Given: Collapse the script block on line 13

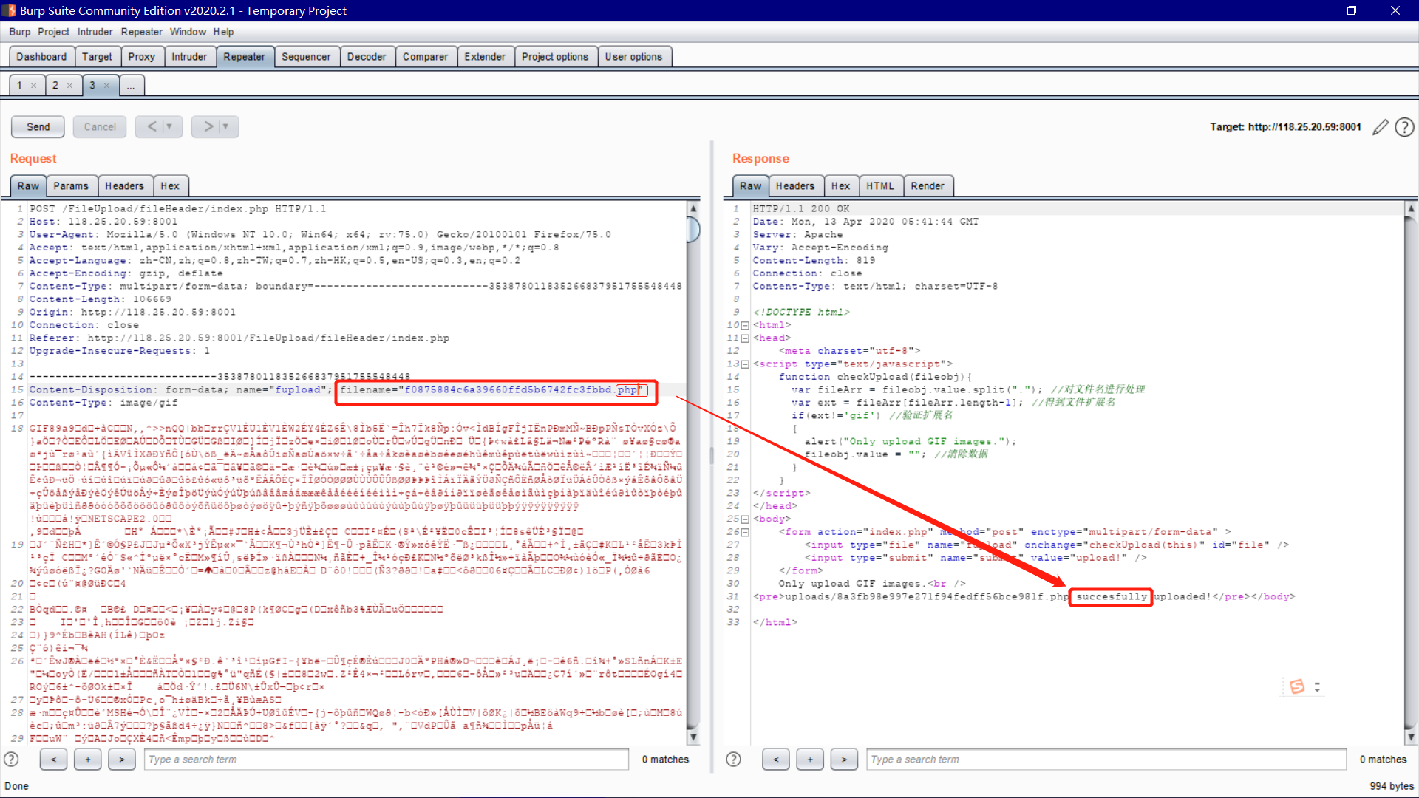Looking at the screenshot, I should 745,364.
